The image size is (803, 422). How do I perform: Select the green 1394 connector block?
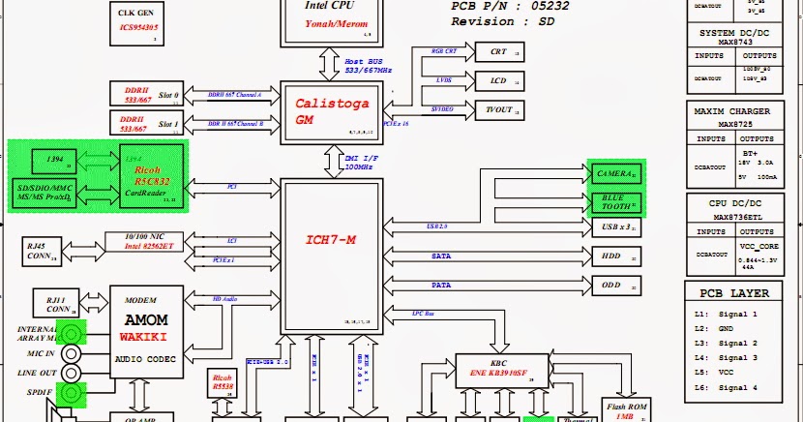click(54, 162)
